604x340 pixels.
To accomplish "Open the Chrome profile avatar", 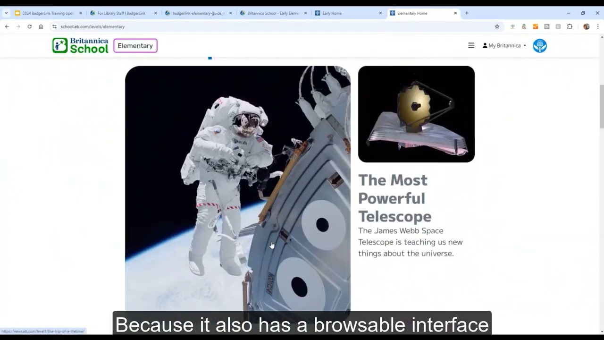I will 586,26.
